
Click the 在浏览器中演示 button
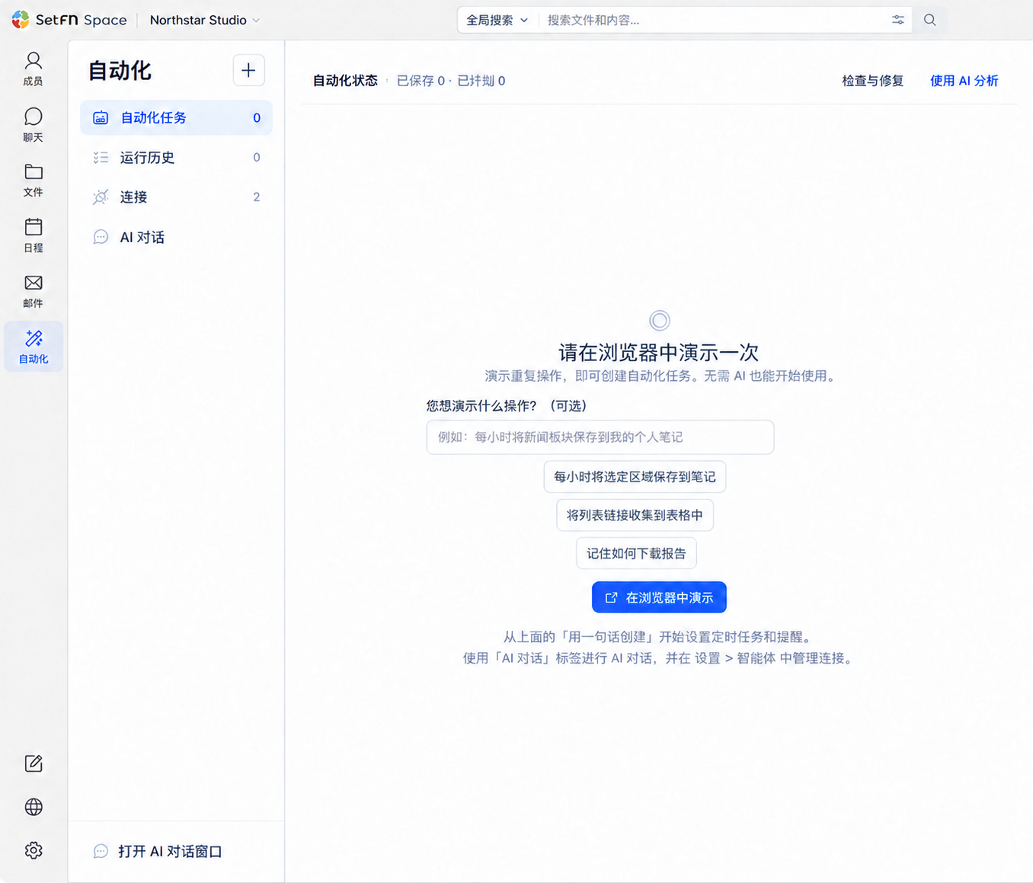(x=659, y=597)
